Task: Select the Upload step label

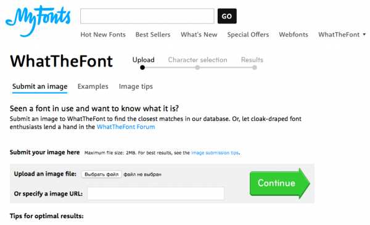Action: [144, 60]
